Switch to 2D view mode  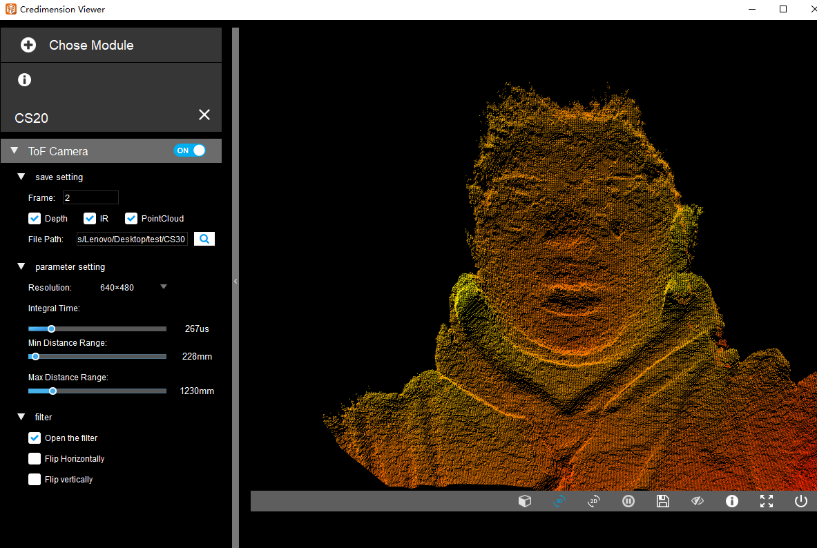point(594,501)
